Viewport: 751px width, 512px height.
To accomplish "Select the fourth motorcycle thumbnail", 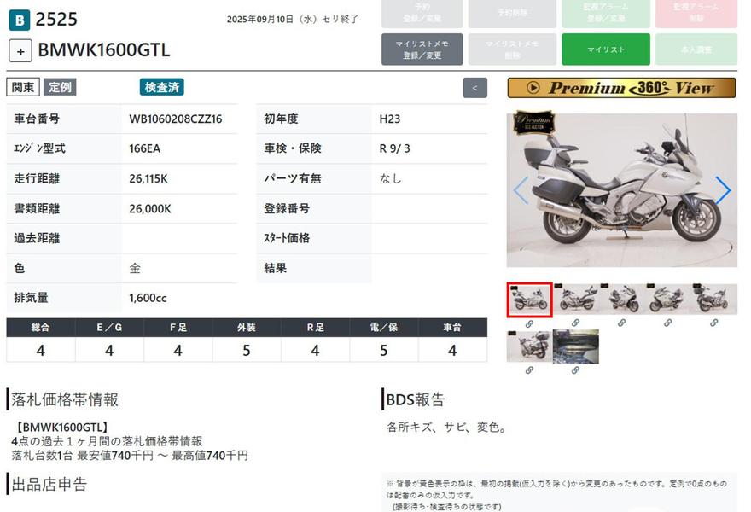I will pos(667,300).
